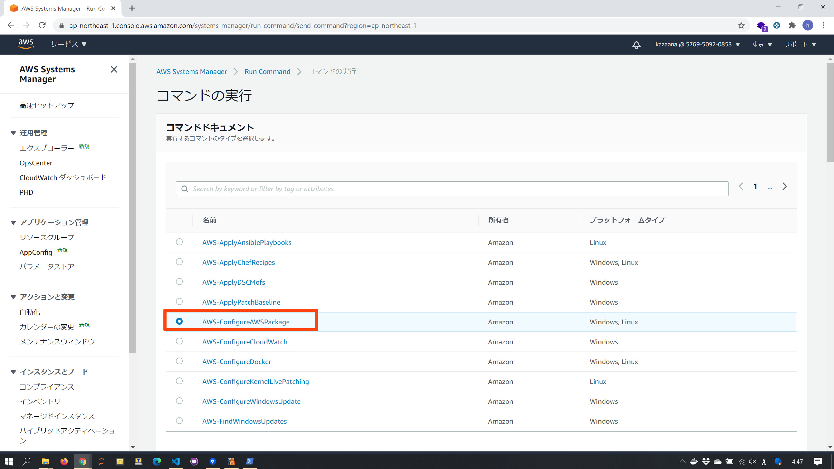The image size is (834, 469).
Task: Open account menu kazaana dropdown
Action: click(698, 44)
